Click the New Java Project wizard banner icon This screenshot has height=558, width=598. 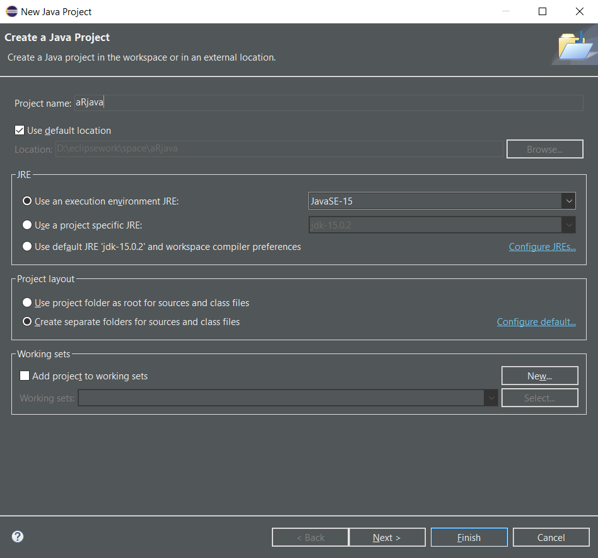[x=573, y=46]
